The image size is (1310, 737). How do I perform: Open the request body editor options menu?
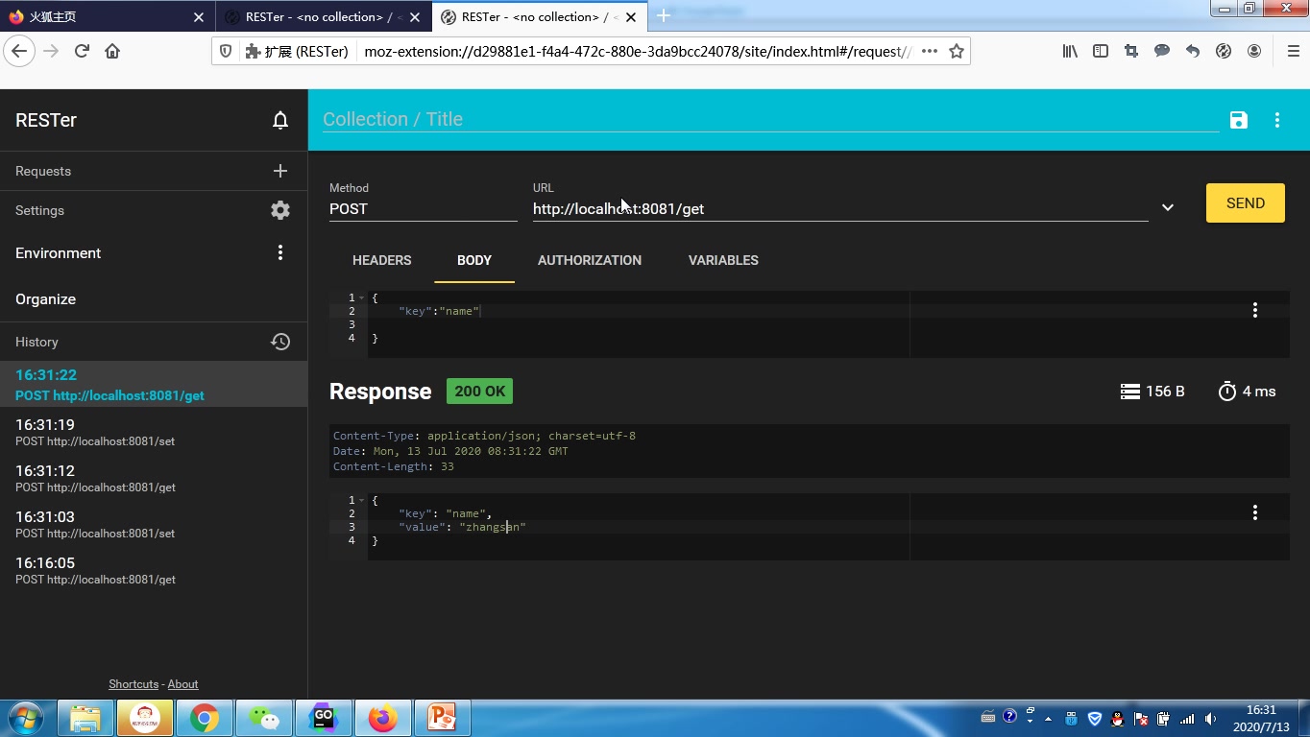(1255, 310)
